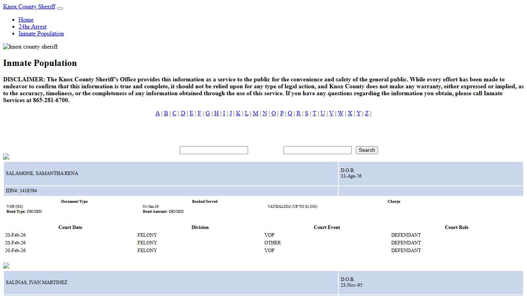Viewport: 527px width, 296px height.
Task: Open the Knox County Sheriff home link
Action: coord(29,7)
